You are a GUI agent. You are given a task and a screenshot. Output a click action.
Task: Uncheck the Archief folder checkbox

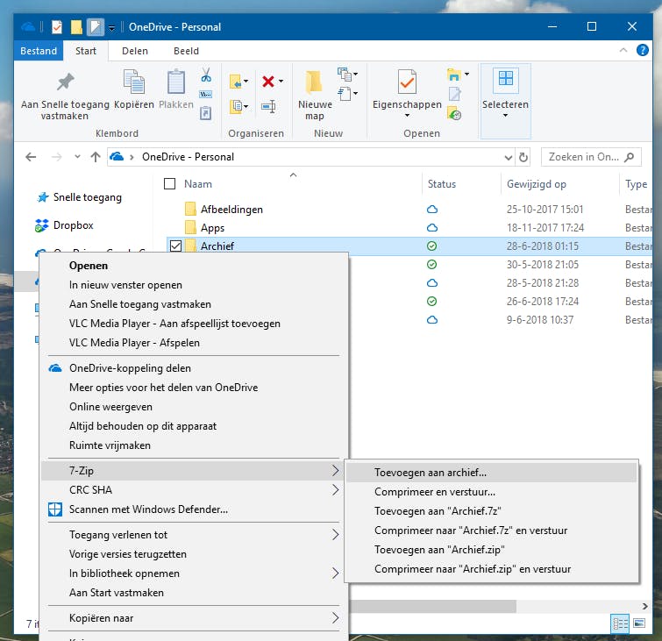point(175,246)
